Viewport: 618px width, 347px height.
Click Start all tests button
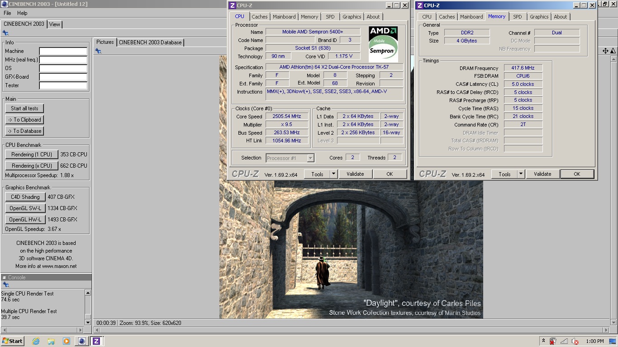pos(25,108)
